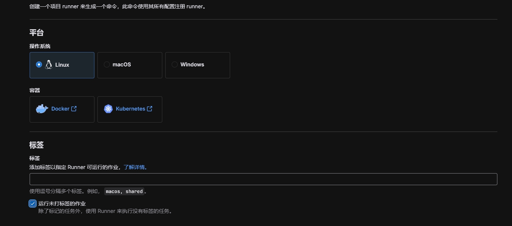Screen dimensions: 512x226
Task: Click the external link icon beside Kubernetes
Action: [x=150, y=109]
